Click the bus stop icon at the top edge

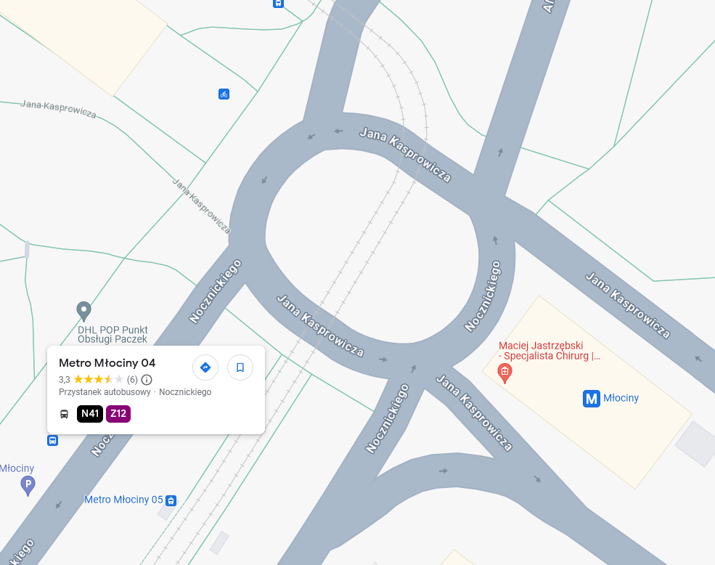(278, 4)
